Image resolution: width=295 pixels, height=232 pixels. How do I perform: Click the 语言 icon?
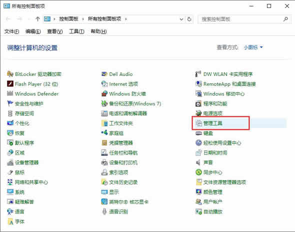(10, 211)
